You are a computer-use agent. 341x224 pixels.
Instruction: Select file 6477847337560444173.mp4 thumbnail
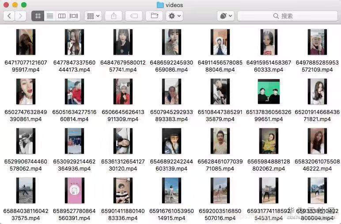[74, 42]
